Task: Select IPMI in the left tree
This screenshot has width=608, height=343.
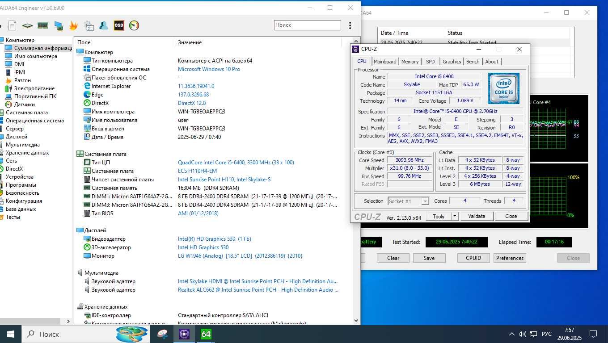Action: [x=20, y=72]
